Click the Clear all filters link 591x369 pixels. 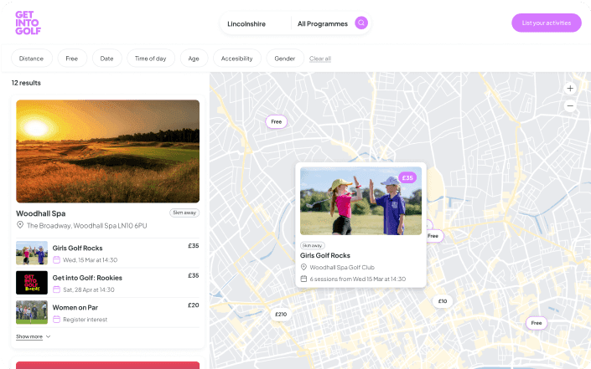[320, 59]
